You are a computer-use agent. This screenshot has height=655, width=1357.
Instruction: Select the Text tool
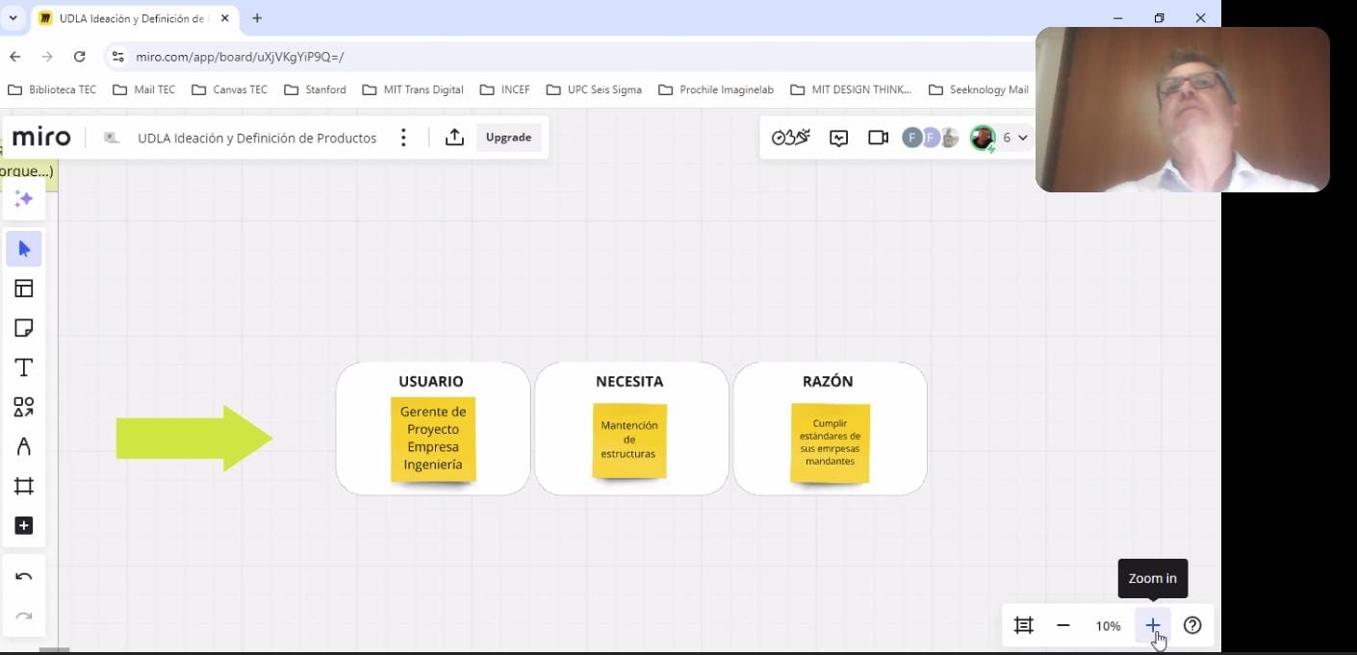(x=24, y=367)
